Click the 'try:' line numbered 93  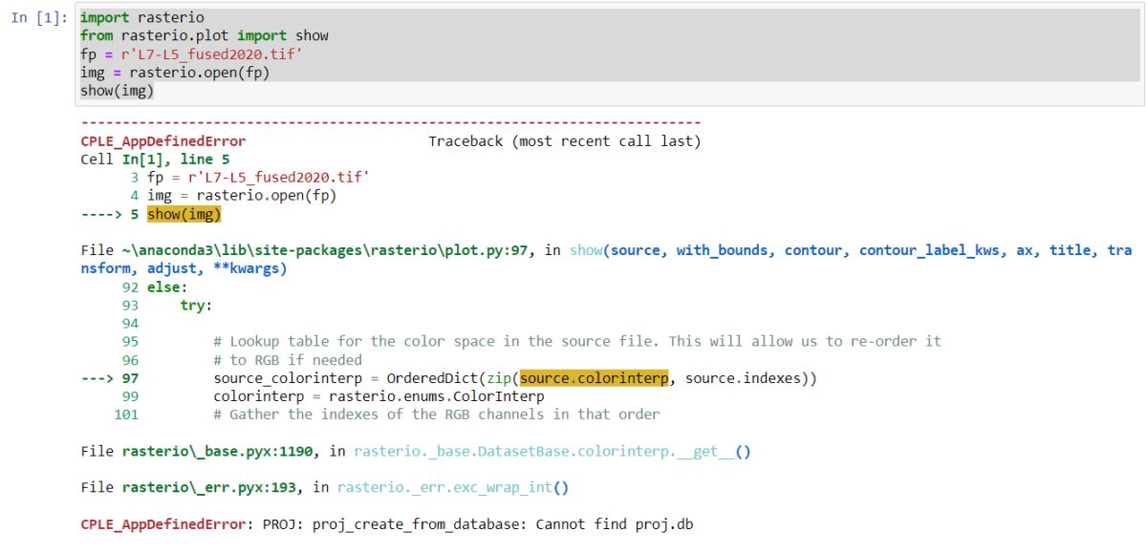click(x=166, y=305)
